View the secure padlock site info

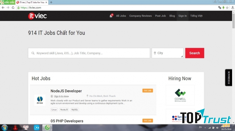[x=19, y=8]
